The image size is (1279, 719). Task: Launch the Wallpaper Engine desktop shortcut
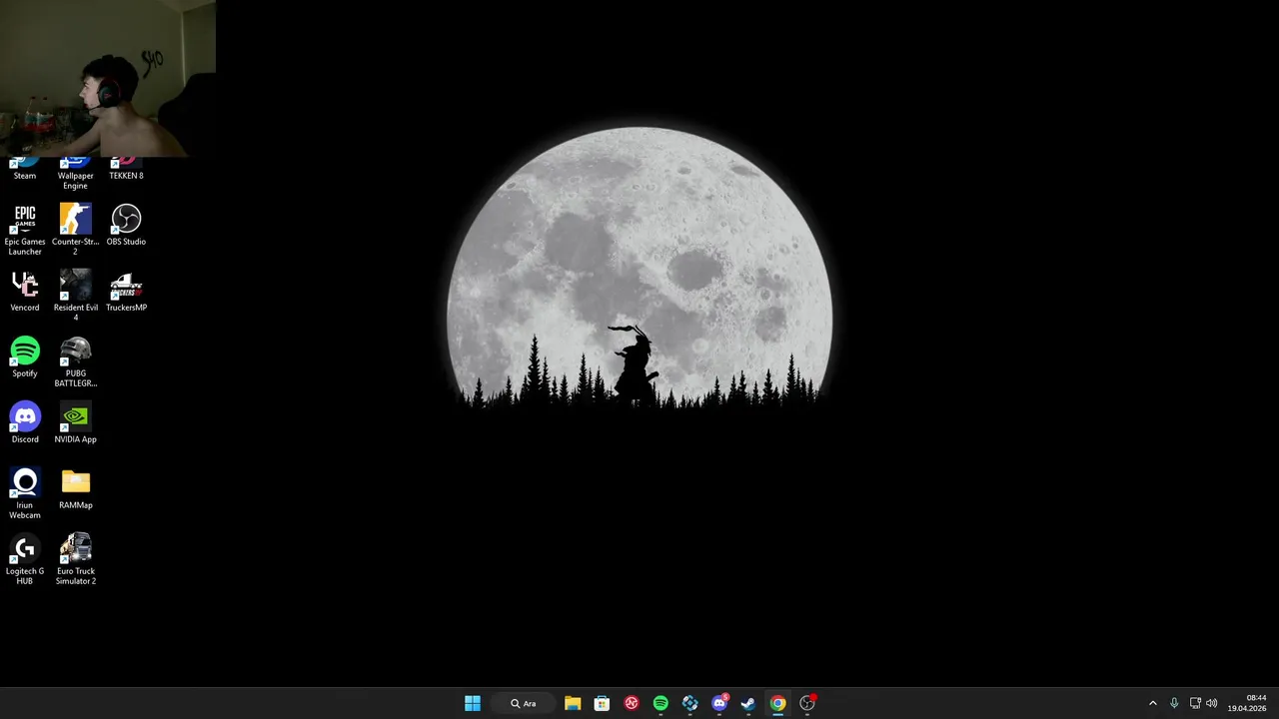(75, 174)
